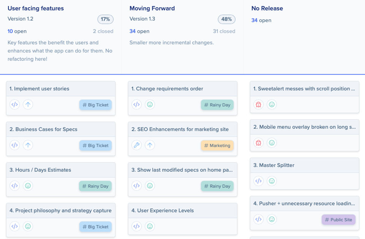Click up-arrow icon on Business Cases for Specs card
The height and width of the screenshot is (239, 365).
click(x=28, y=145)
